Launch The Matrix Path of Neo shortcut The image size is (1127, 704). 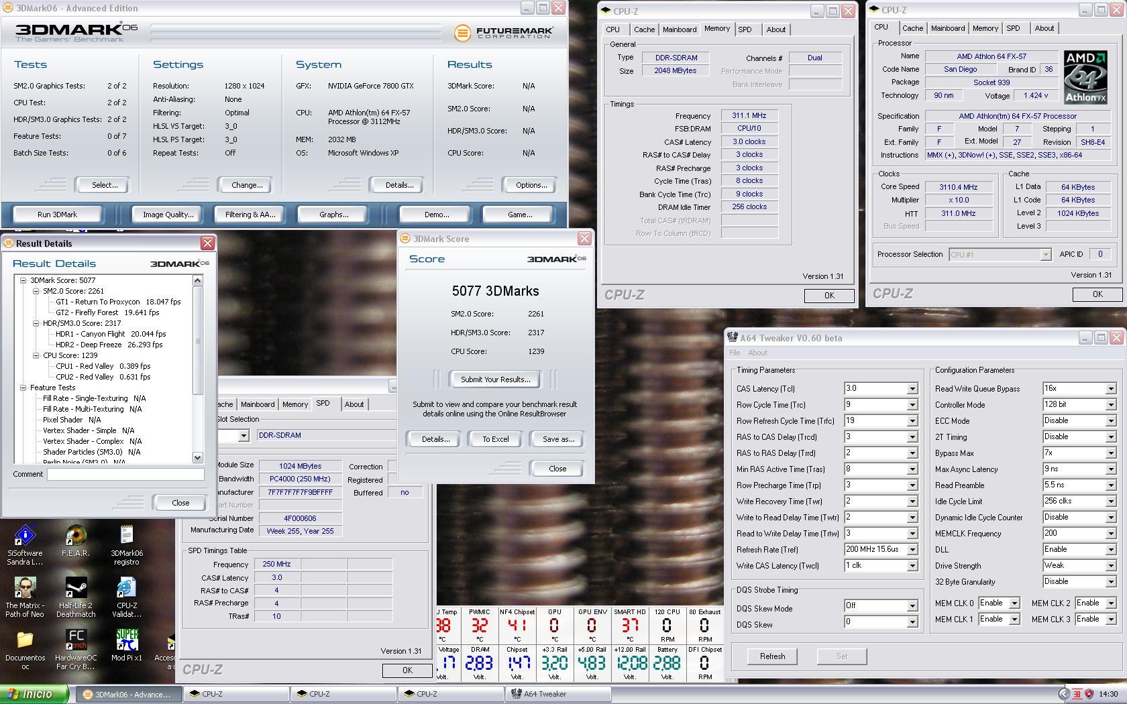click(25, 589)
